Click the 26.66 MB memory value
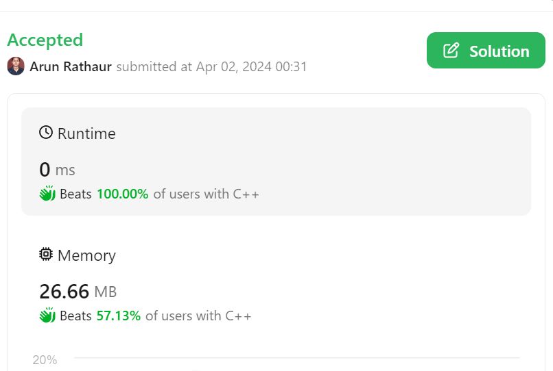Viewport: 553px width, 371px height. [x=78, y=292]
